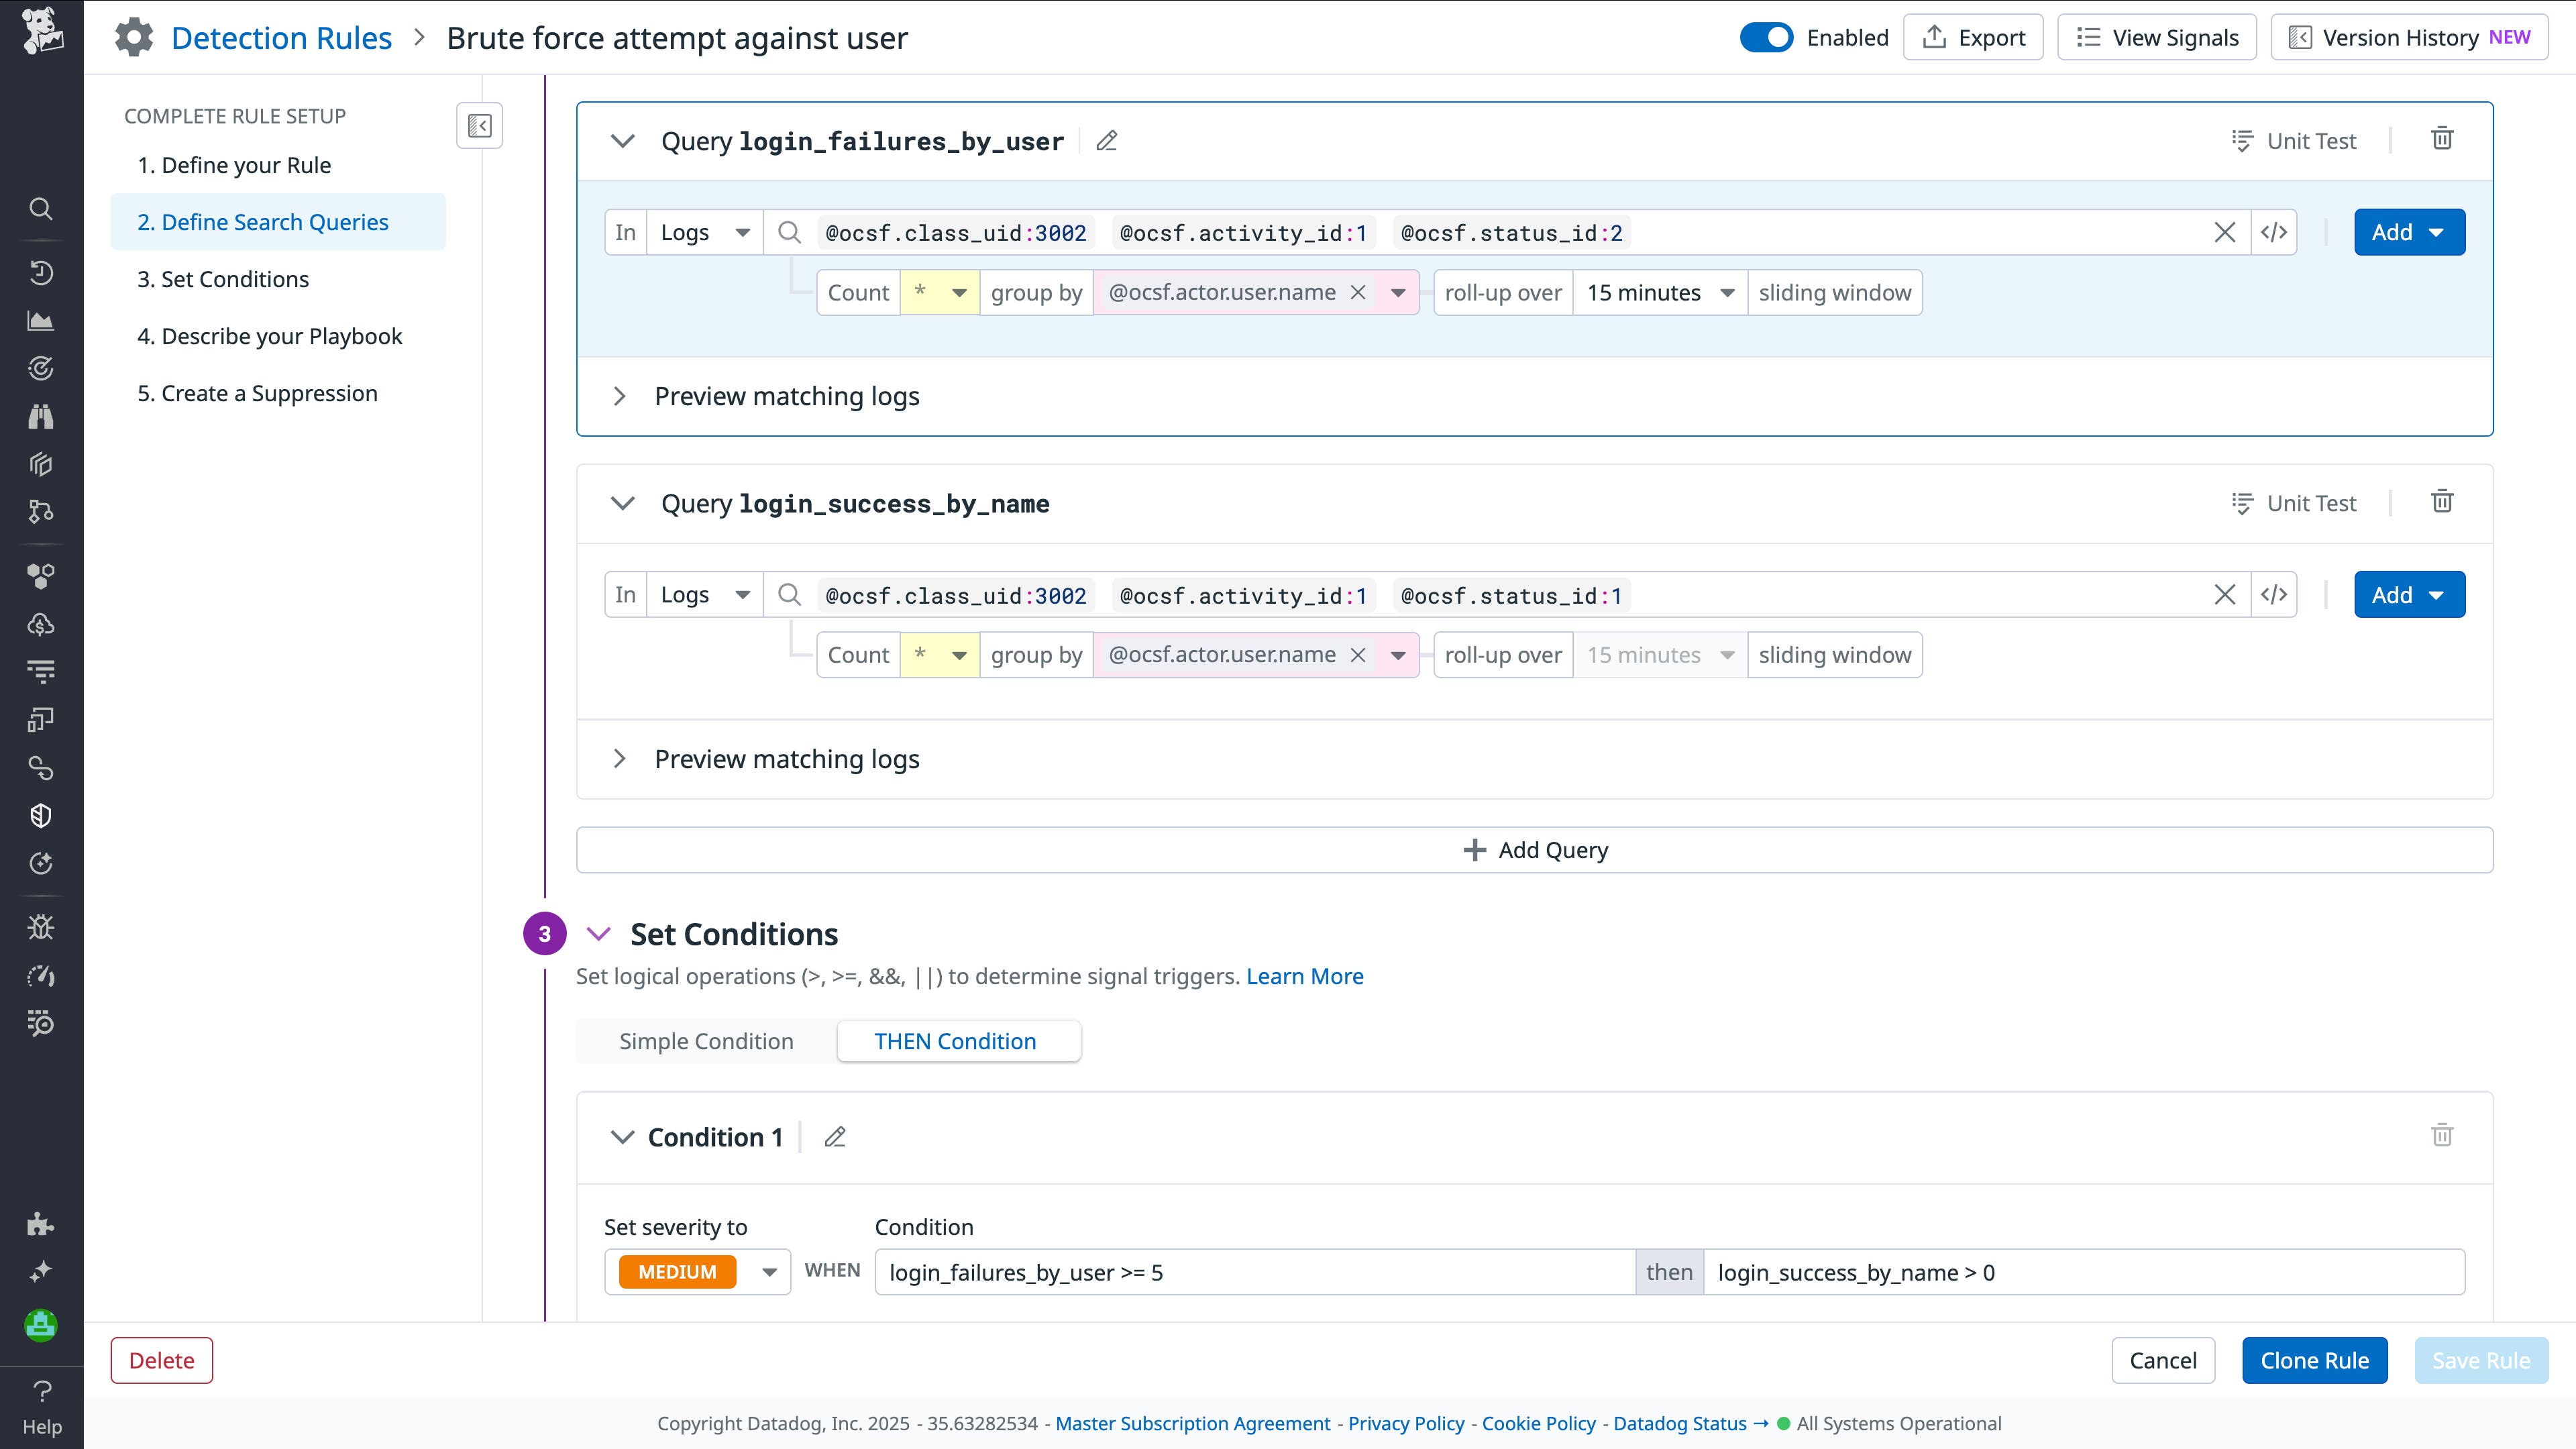Click the MEDIUM orange severity badge
The width and height of the screenshot is (2576, 1449).
(677, 1272)
